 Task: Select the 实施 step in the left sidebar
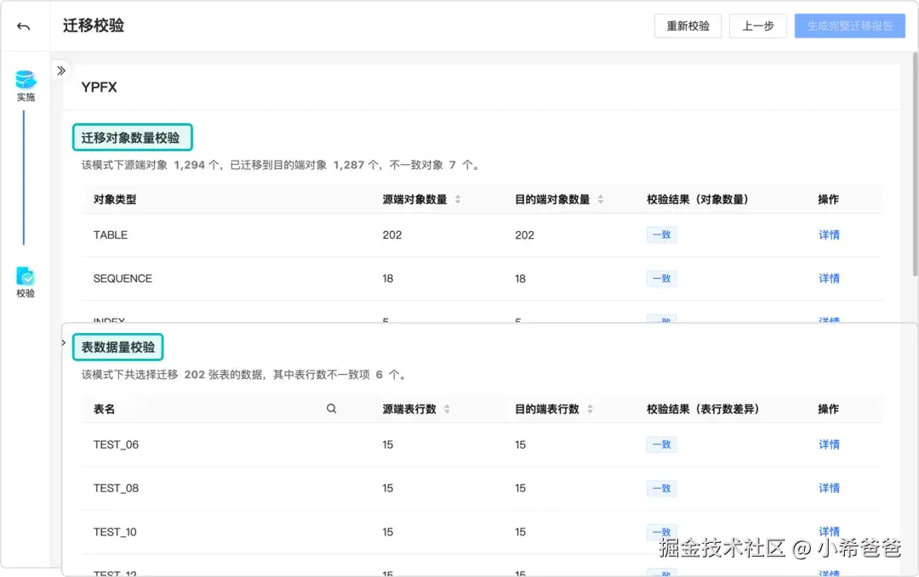click(25, 84)
